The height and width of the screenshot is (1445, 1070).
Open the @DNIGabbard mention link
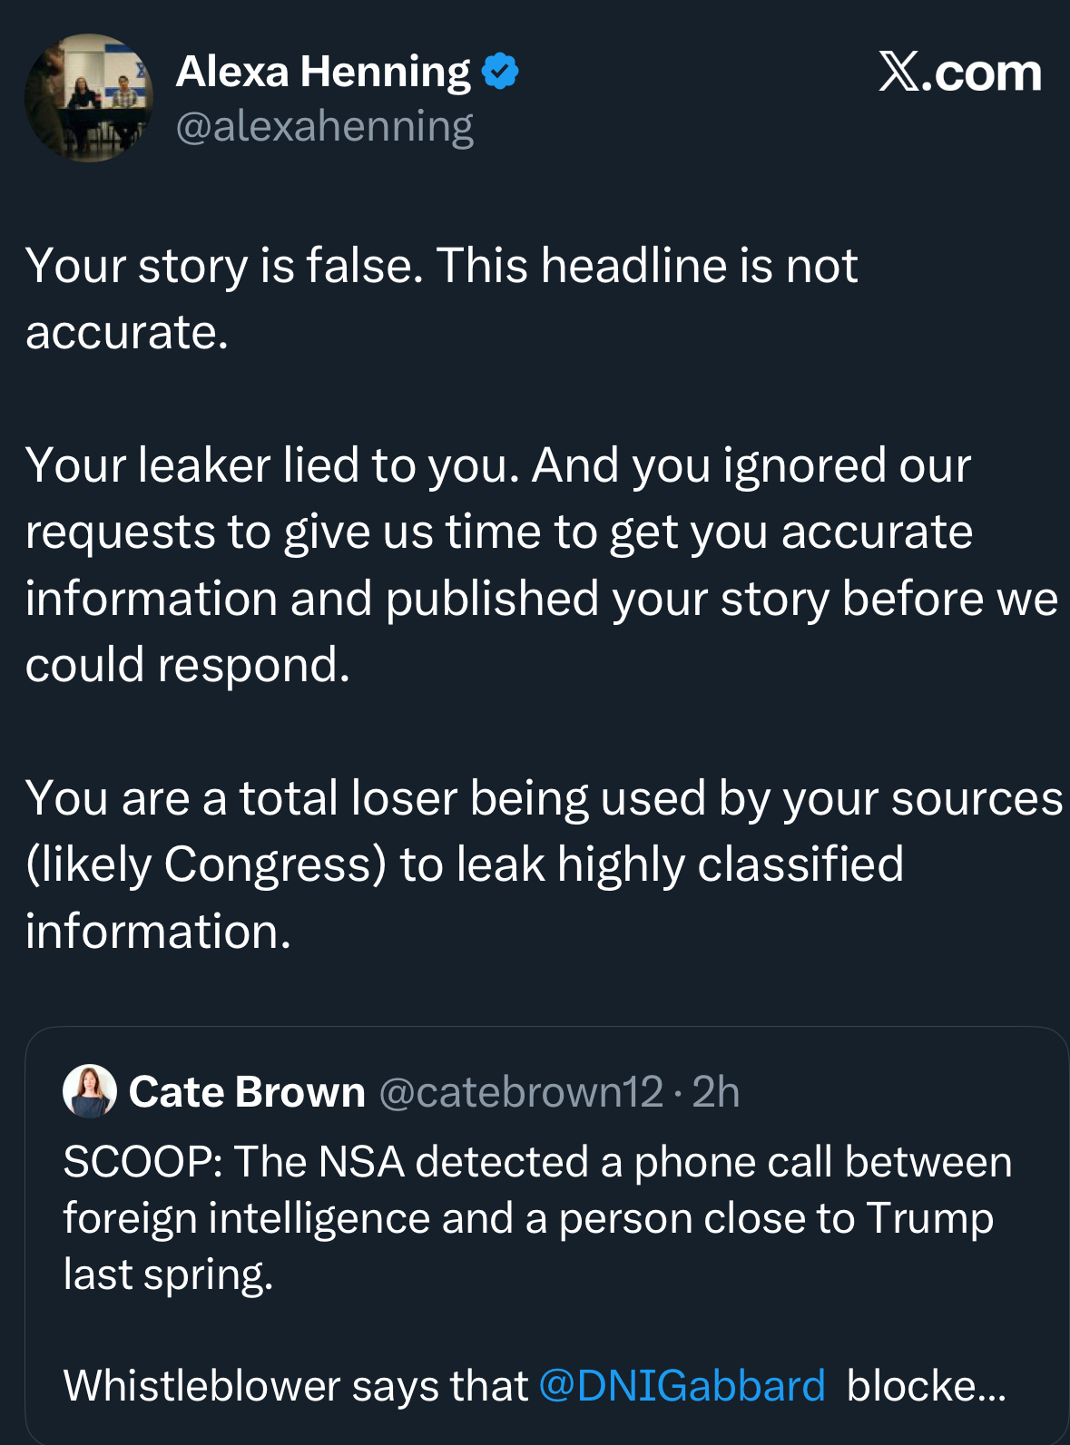point(682,1386)
